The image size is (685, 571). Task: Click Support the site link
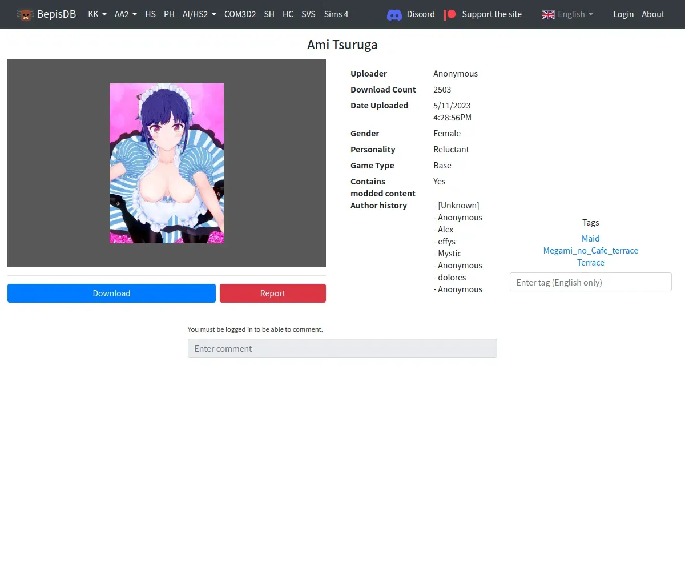click(492, 14)
